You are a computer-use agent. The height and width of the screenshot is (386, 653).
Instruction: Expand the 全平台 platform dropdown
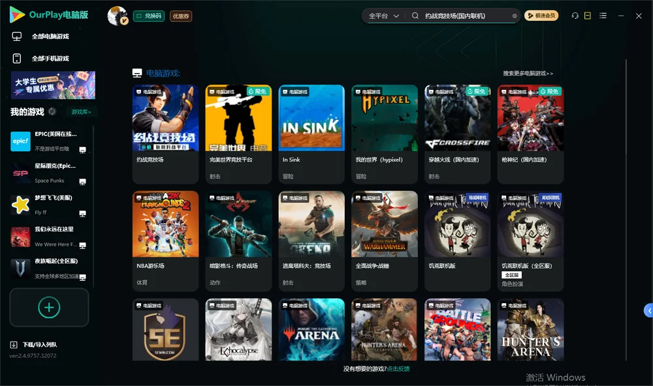pos(383,16)
